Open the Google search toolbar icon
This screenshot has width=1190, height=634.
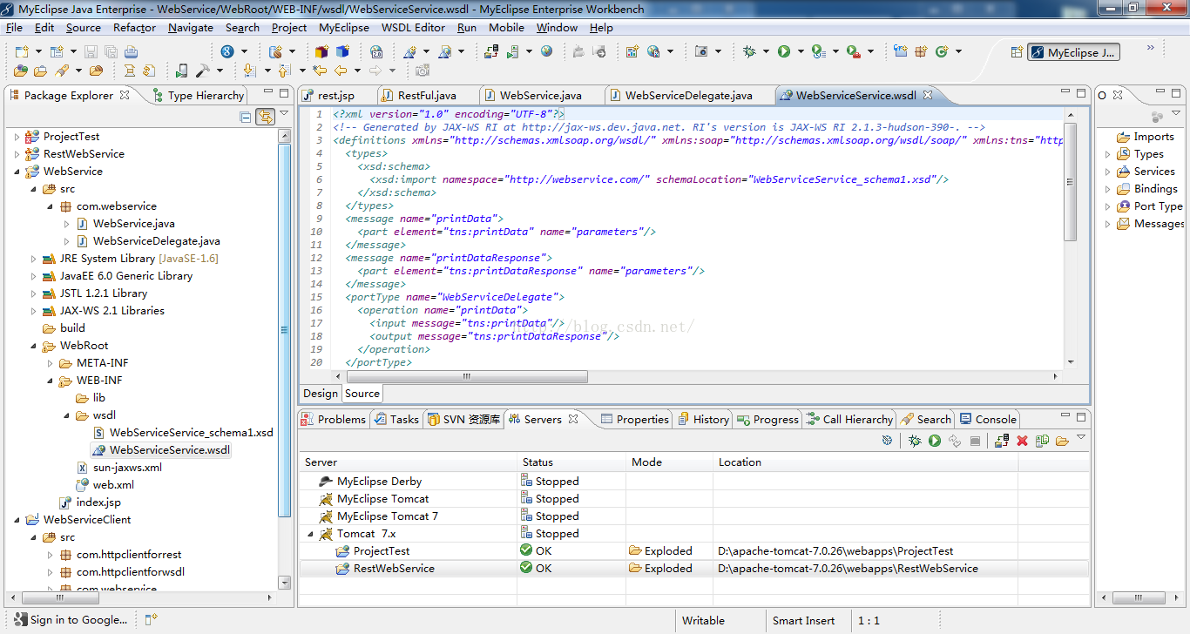(x=227, y=51)
